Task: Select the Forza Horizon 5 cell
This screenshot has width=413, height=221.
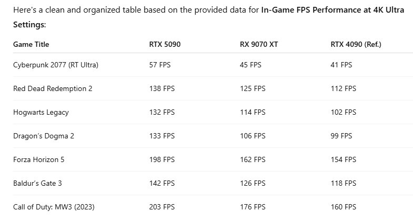Action: click(x=39, y=159)
